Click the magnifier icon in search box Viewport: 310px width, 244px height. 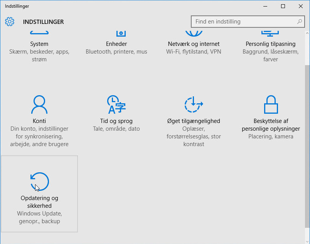299,22
